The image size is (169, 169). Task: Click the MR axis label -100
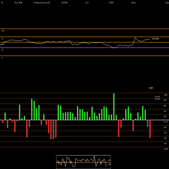pos(166,149)
